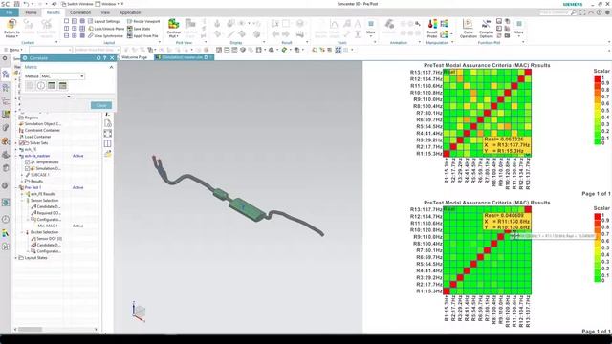Screen dimensions: 612x344
Task: Click the undo arrow in title bar
Action: (x=26, y=4)
